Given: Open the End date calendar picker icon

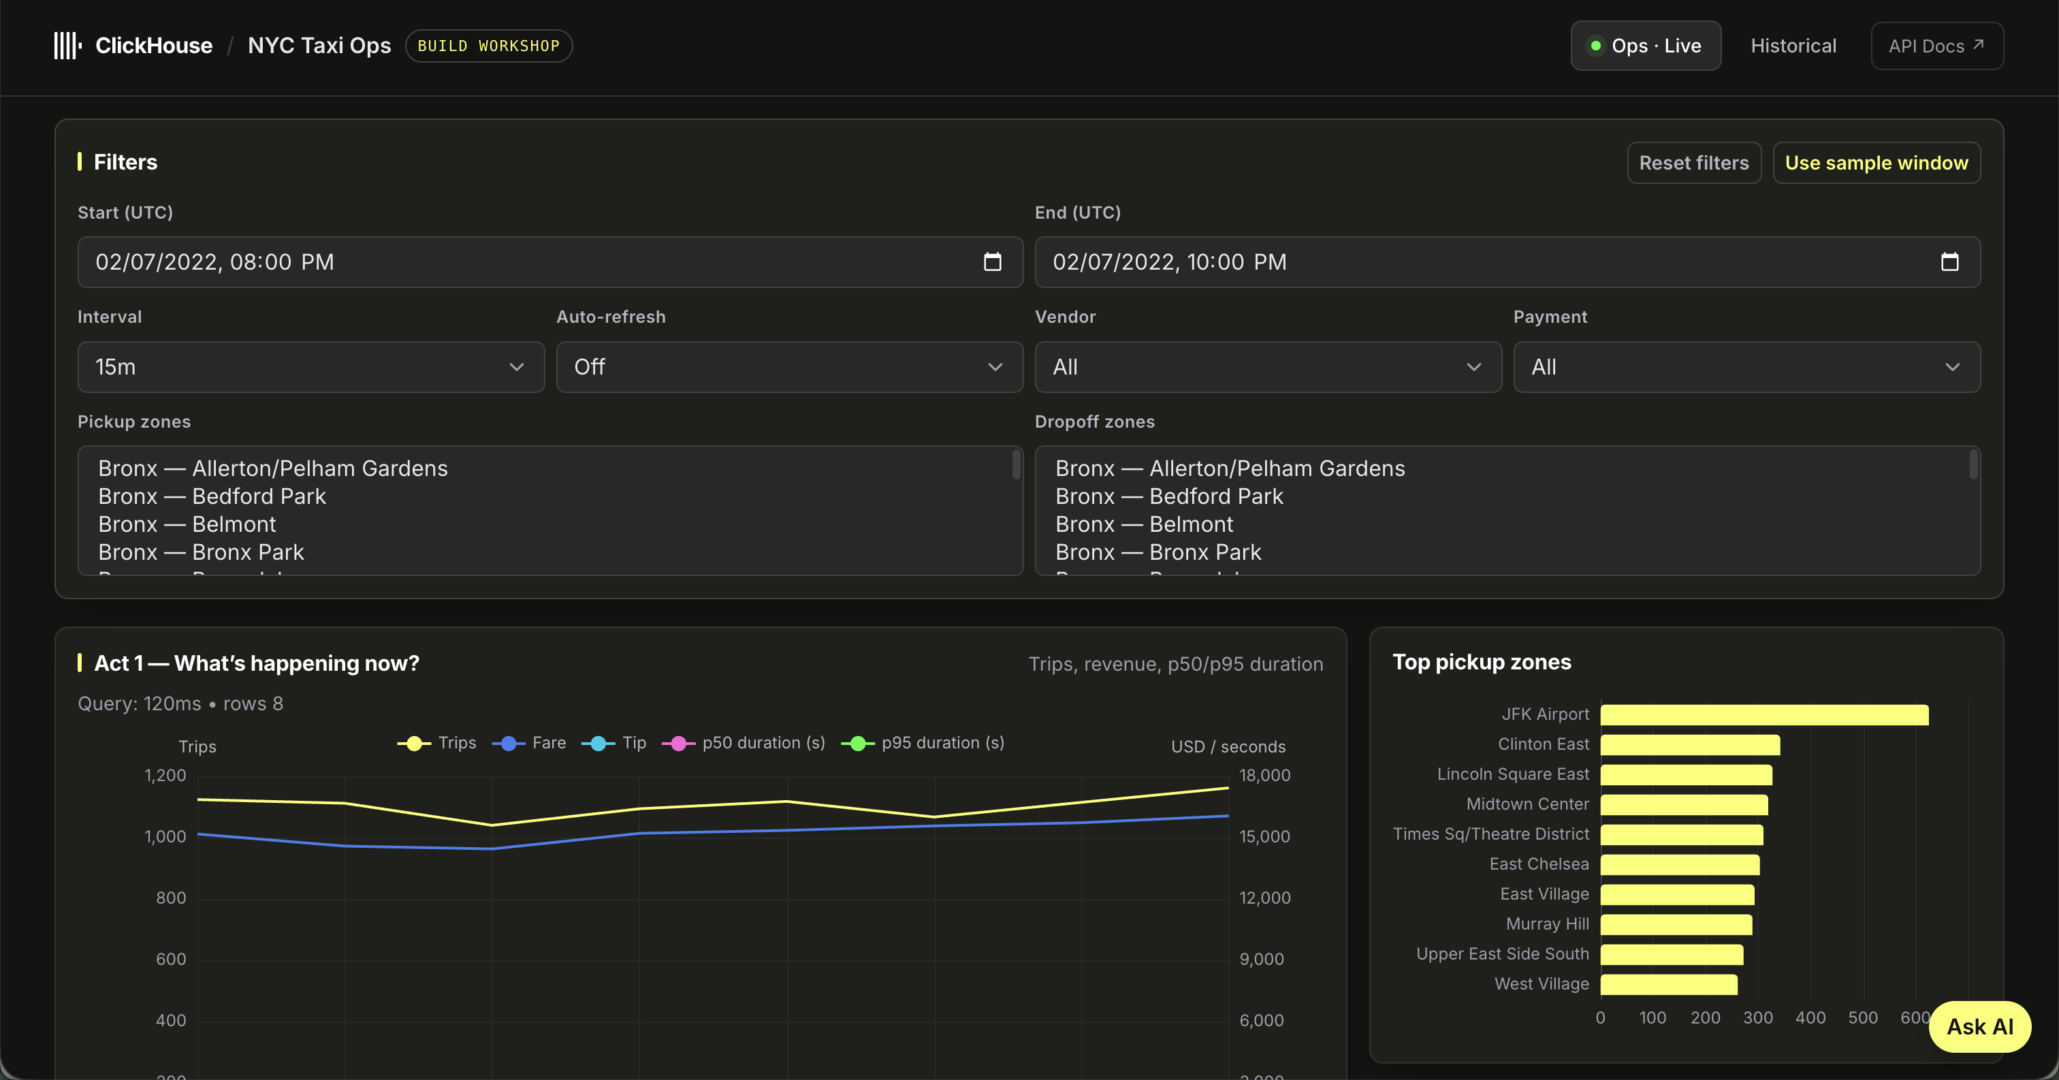Looking at the screenshot, I should [1949, 262].
